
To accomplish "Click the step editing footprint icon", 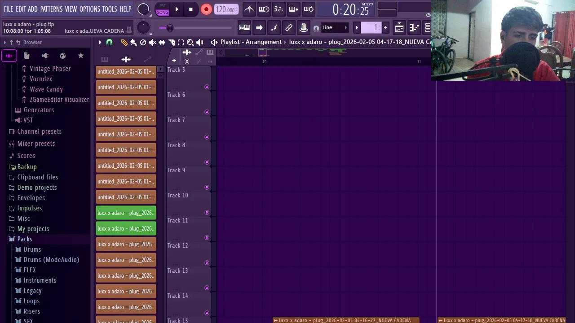I will [274, 28].
